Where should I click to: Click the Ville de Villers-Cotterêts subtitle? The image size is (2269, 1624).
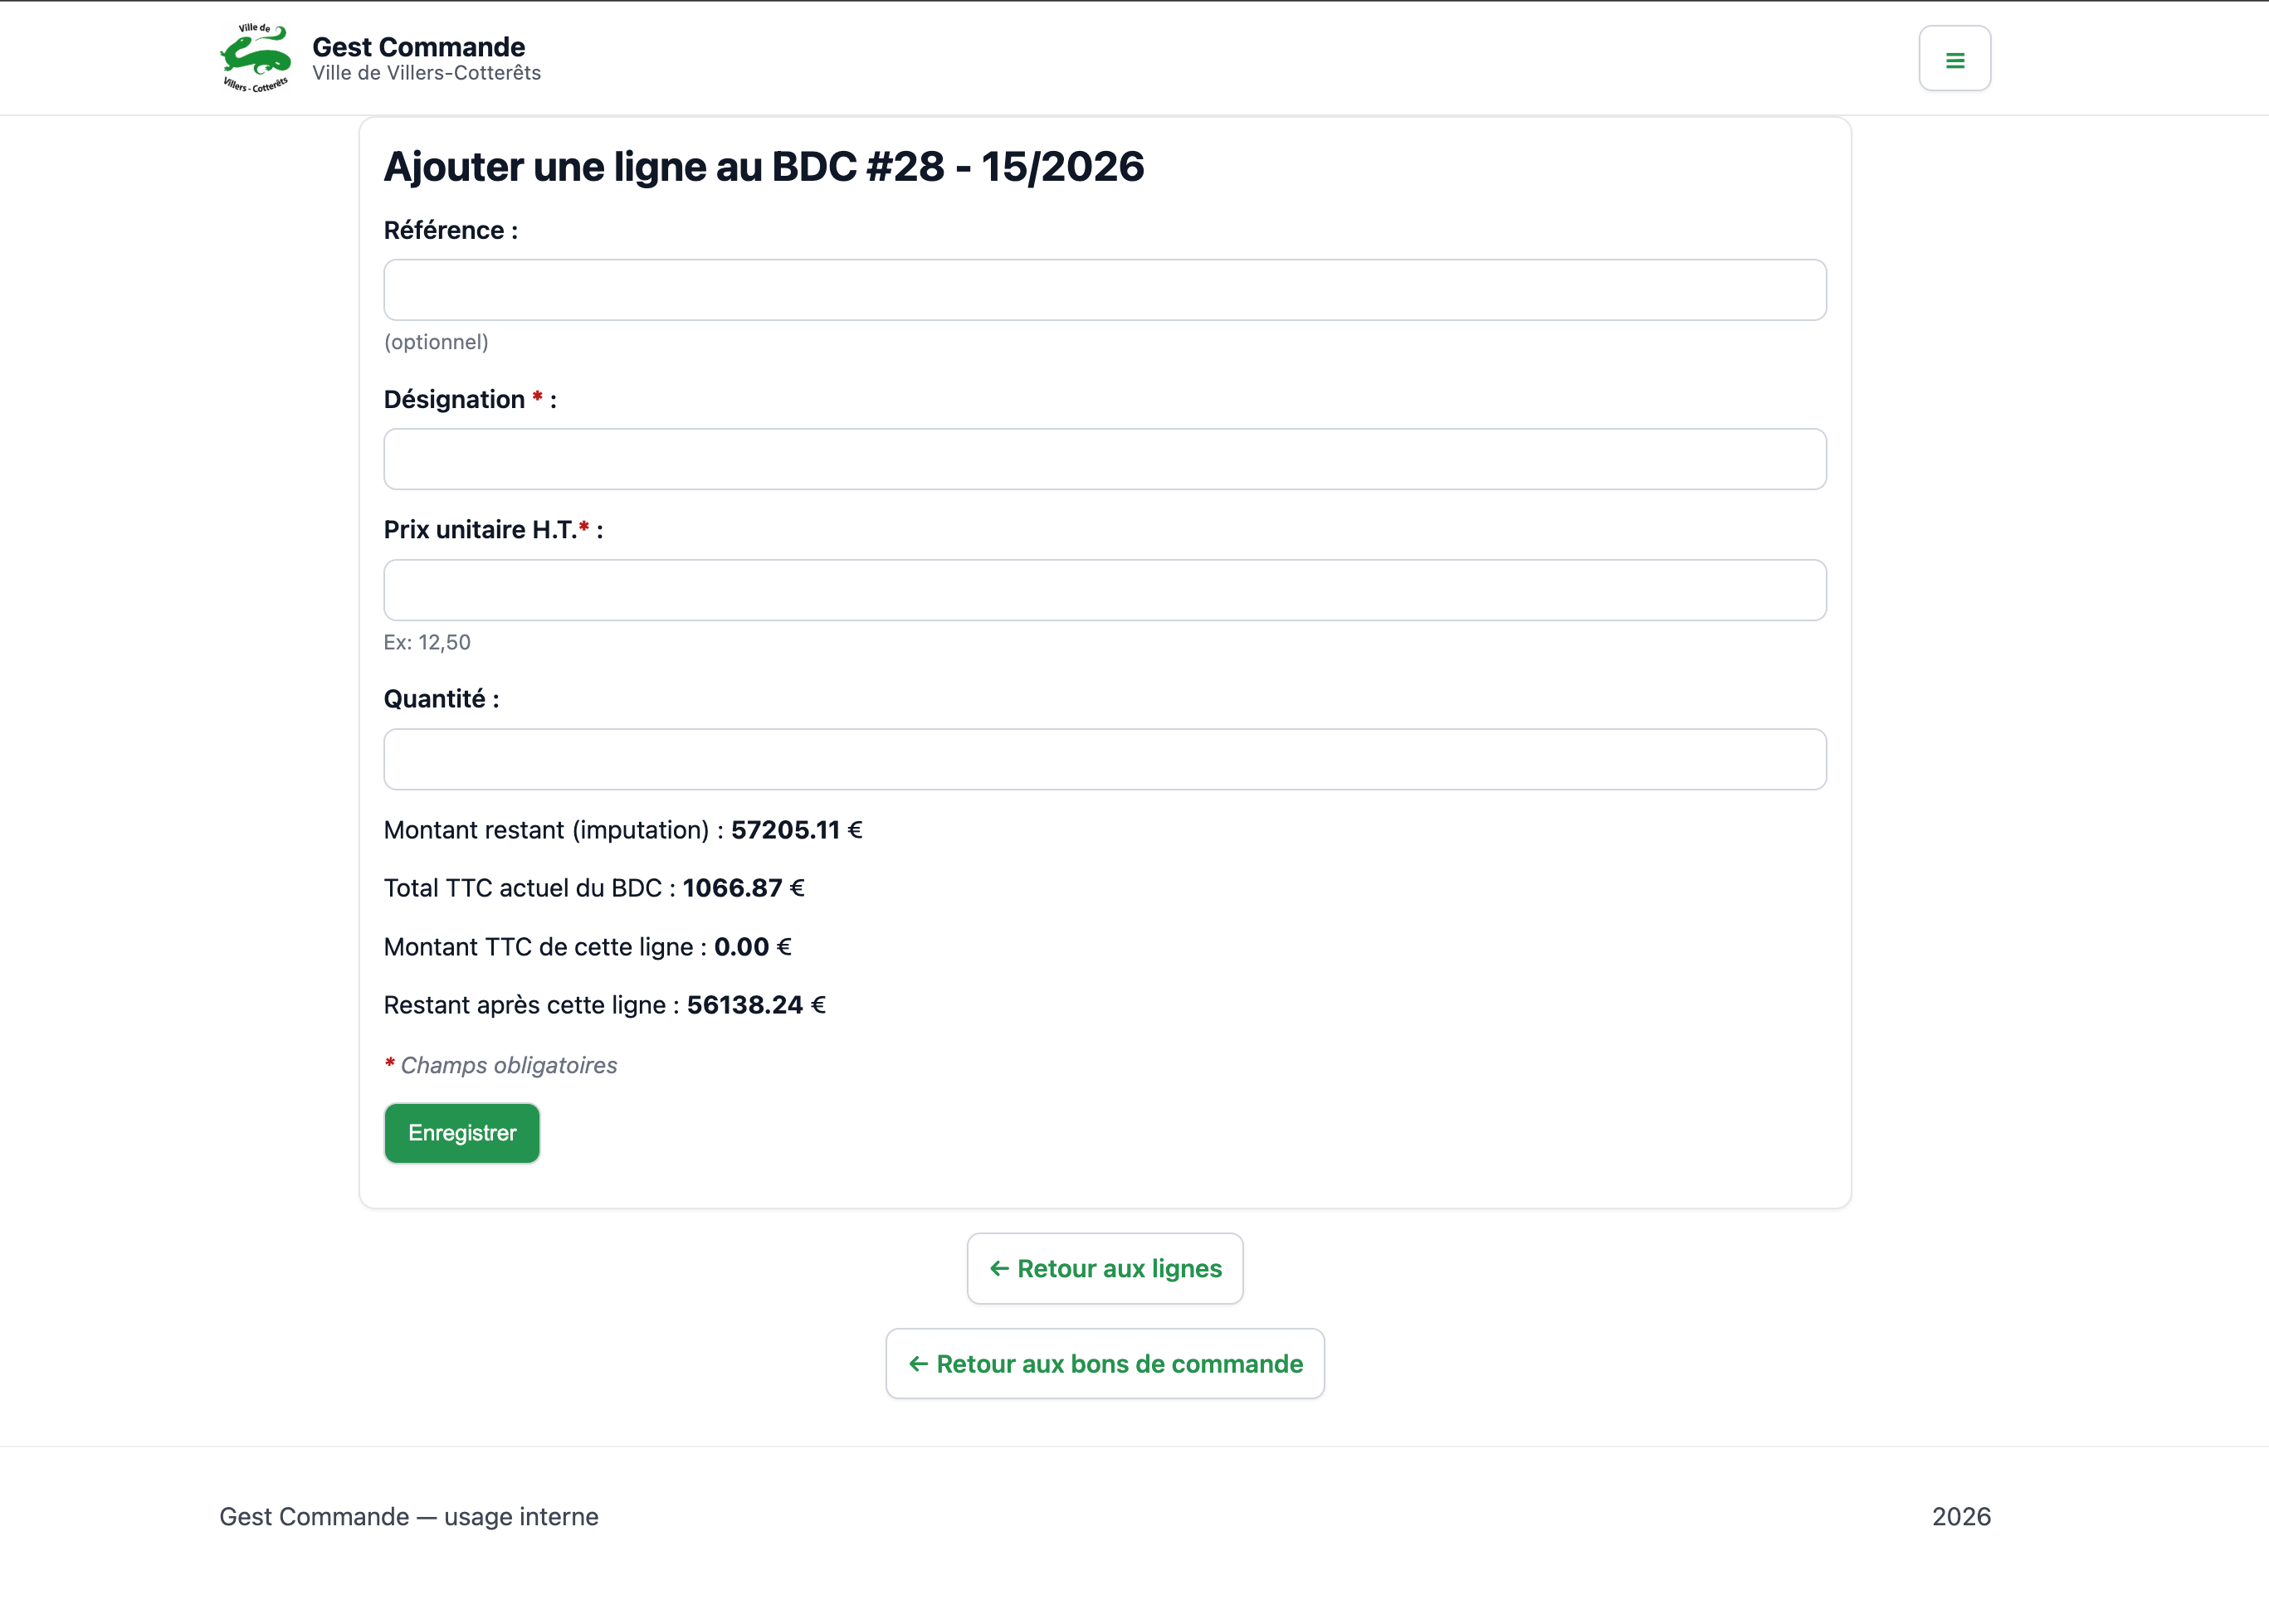click(x=427, y=73)
